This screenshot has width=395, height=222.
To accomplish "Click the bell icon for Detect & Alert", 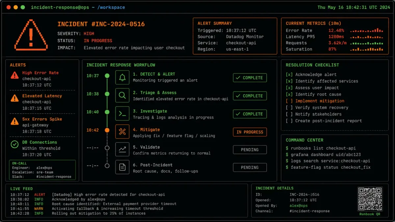I will (x=122, y=77).
